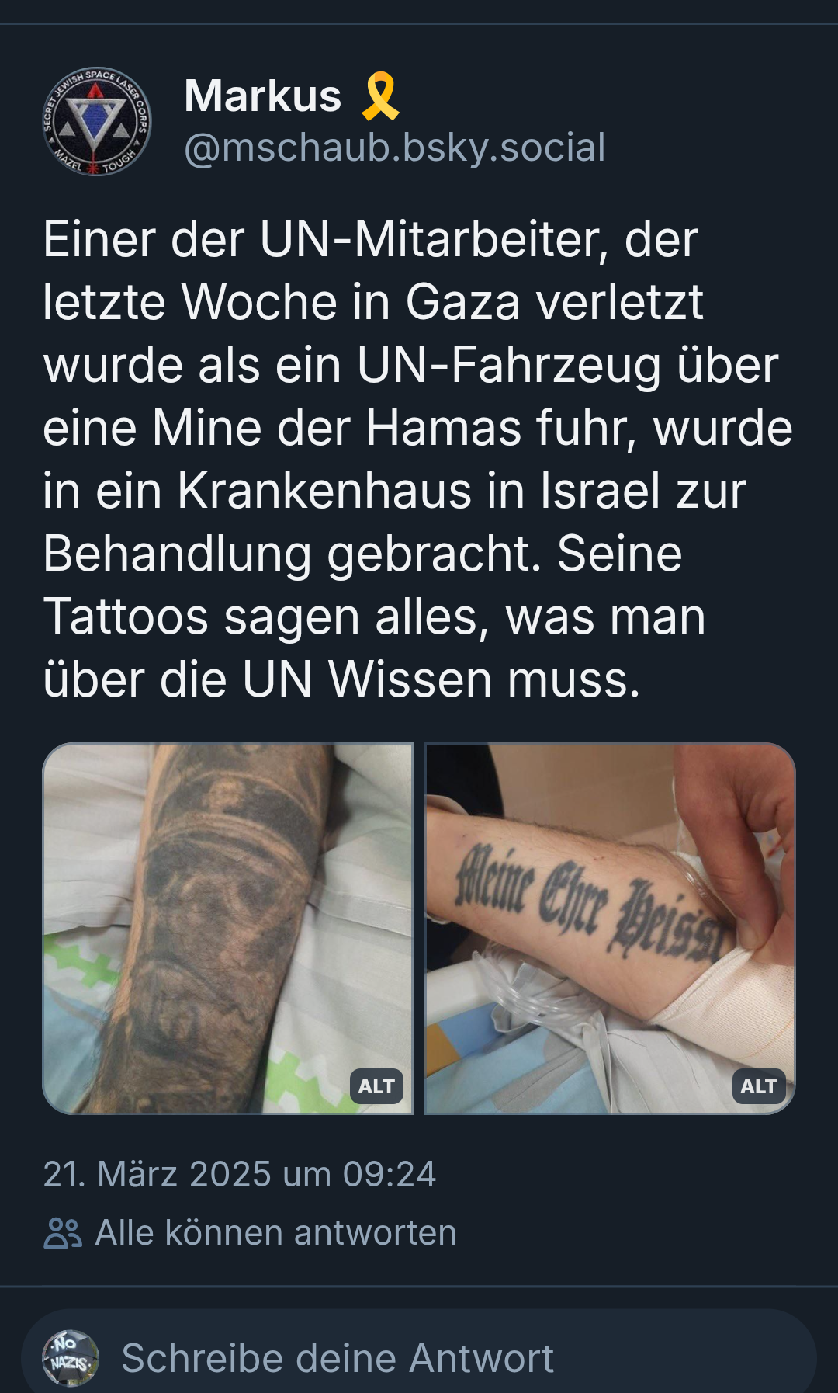Open the display name Markus
The height and width of the screenshot is (1393, 838).
(263, 96)
